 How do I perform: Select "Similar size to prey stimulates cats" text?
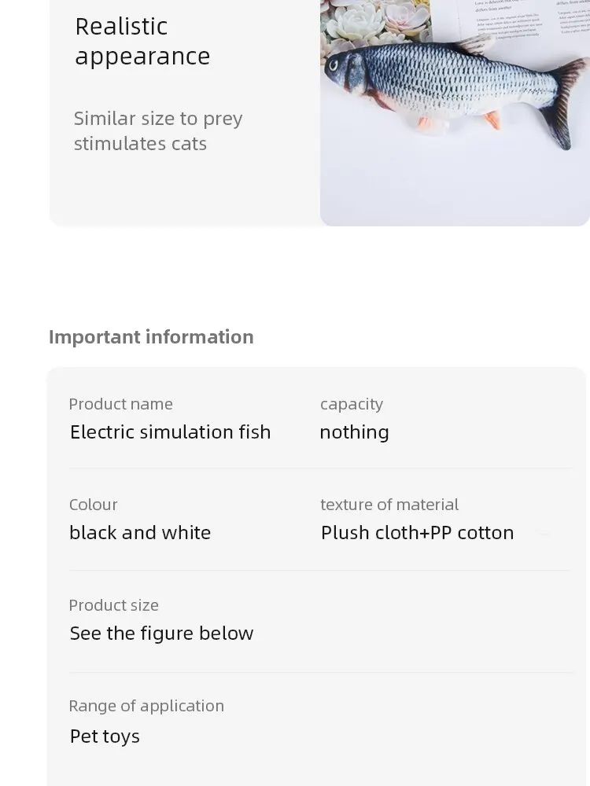[x=157, y=131]
